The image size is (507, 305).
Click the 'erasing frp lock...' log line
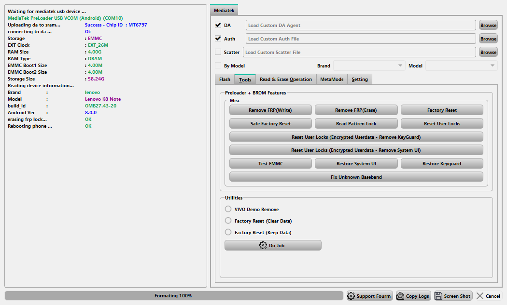pyautogui.click(x=27, y=119)
